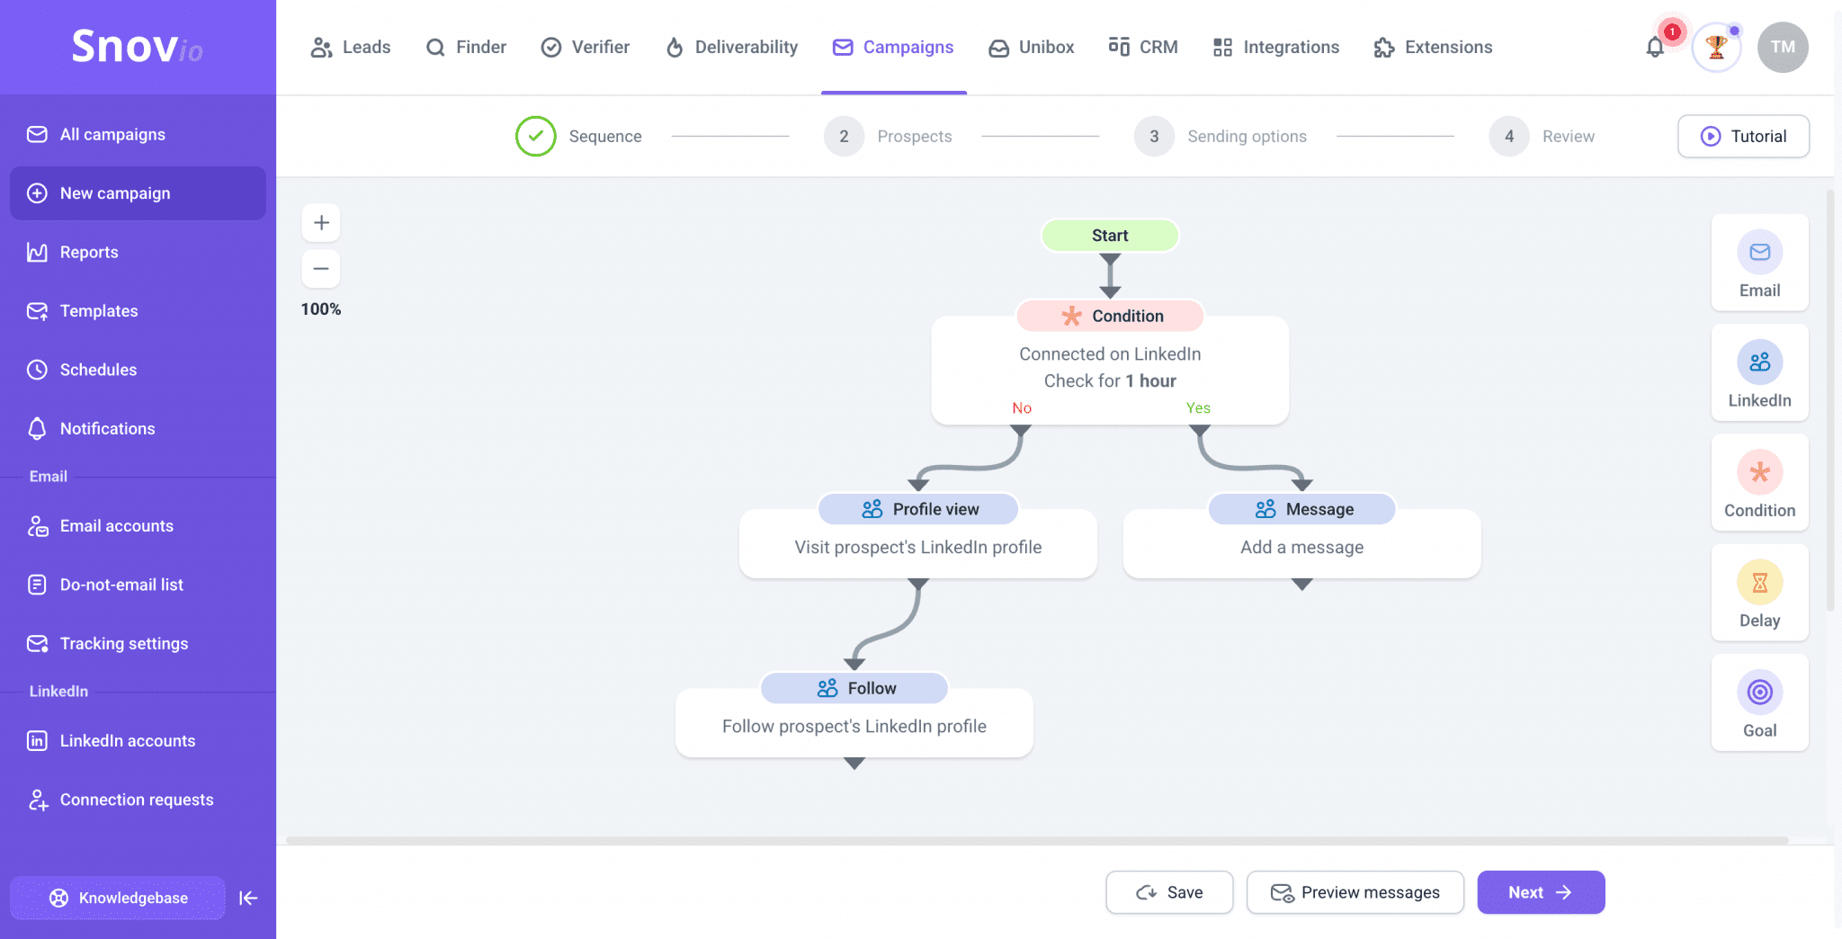Click the Start node in the flow
1842x939 pixels.
[x=1109, y=235]
